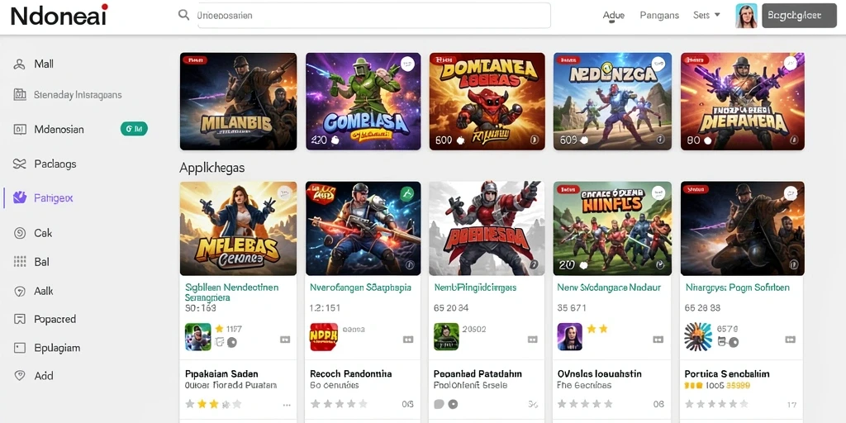Switch to the Pangans tab
This screenshot has height=423, width=846.
659,15
